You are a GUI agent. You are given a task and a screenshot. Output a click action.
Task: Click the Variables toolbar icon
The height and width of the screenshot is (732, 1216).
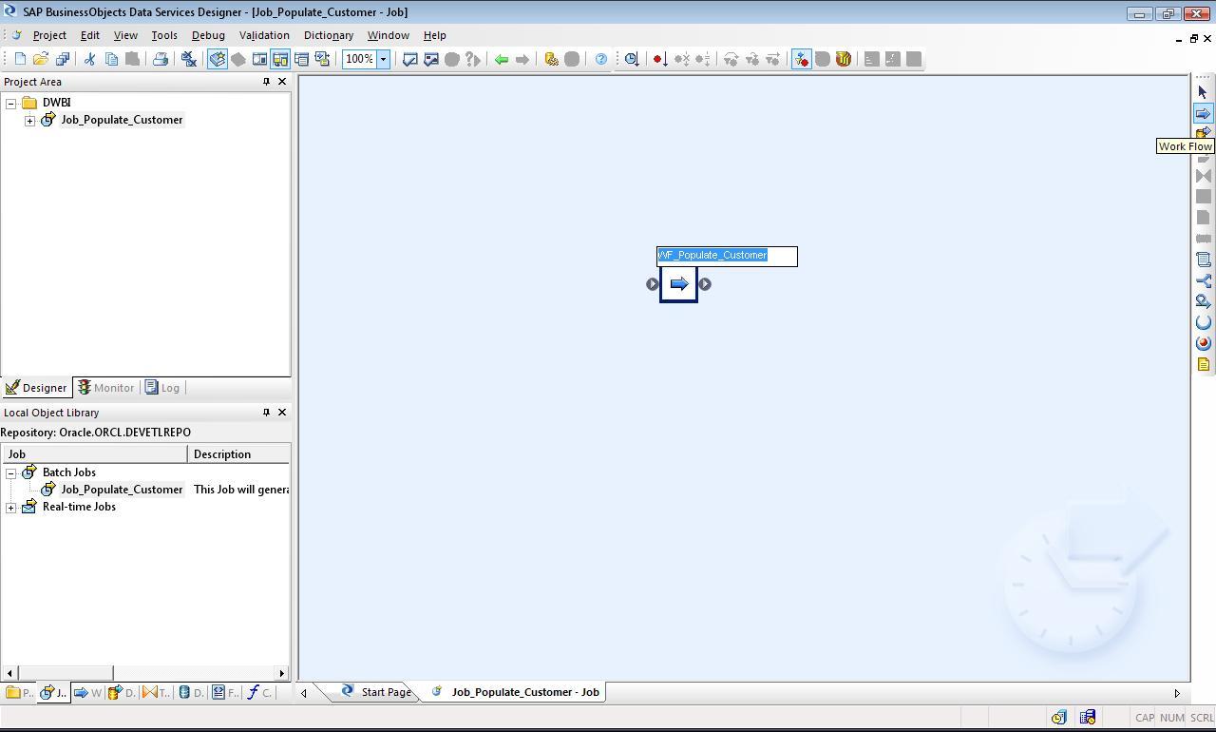click(259, 59)
